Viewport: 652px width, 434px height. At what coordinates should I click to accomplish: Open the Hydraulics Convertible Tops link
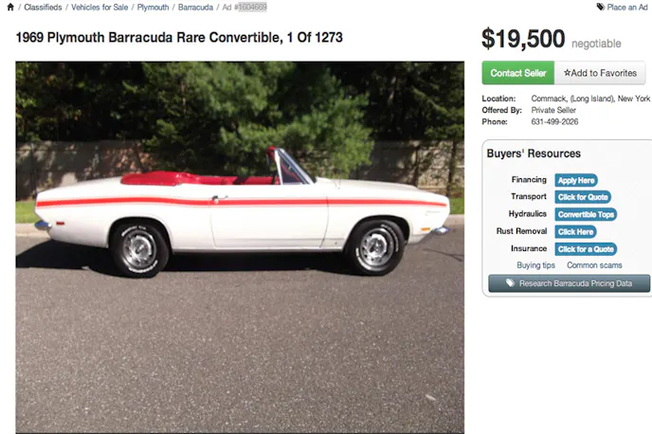tap(585, 214)
